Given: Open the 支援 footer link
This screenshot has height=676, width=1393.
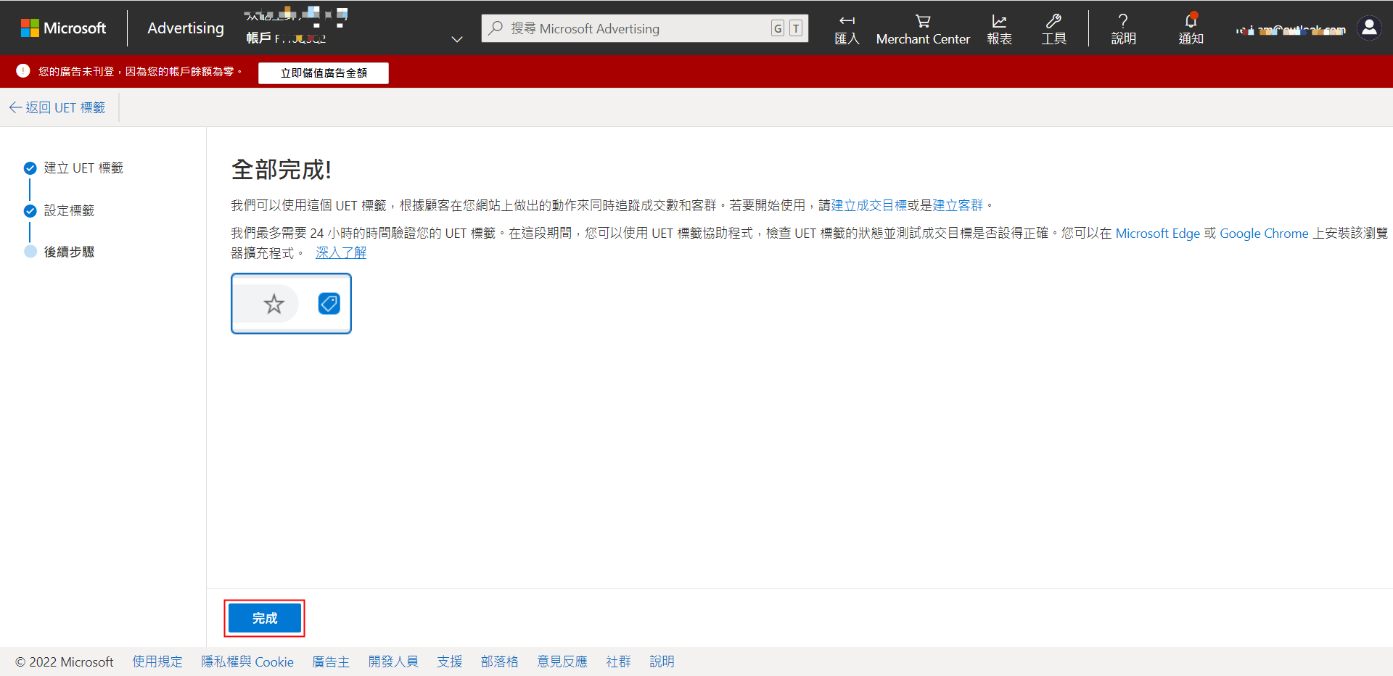Looking at the screenshot, I should (450, 661).
